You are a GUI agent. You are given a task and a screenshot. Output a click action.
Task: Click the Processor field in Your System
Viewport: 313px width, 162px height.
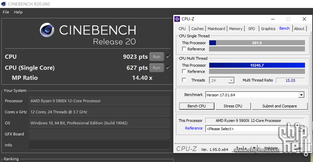coord(99,101)
